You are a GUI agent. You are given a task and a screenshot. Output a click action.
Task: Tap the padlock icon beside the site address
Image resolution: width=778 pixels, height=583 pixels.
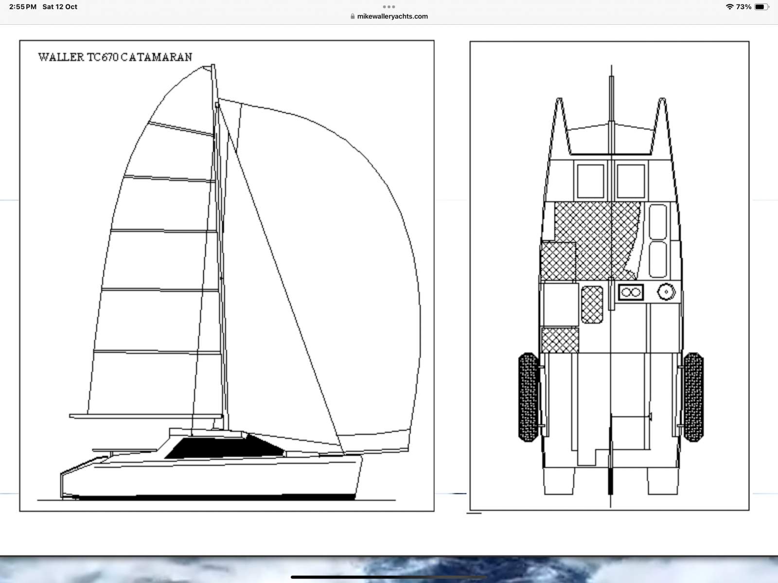[353, 16]
